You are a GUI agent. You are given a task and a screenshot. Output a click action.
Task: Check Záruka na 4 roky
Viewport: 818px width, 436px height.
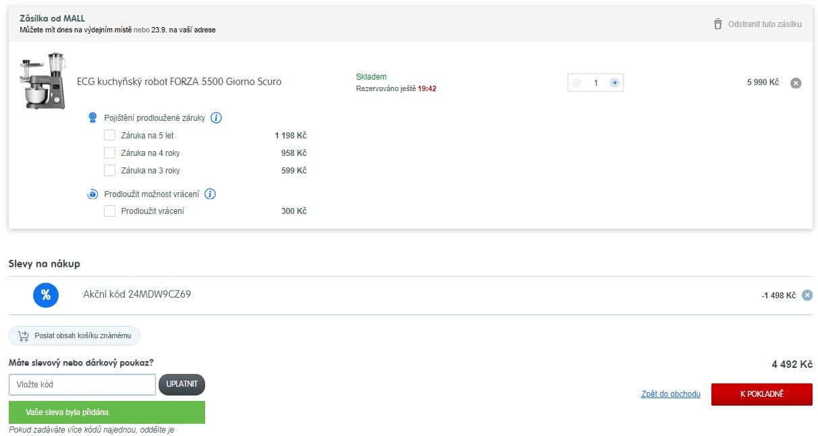(x=109, y=153)
